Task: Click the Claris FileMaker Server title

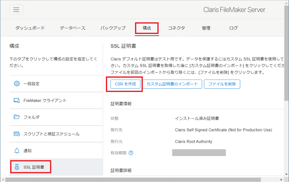Action: (234, 9)
